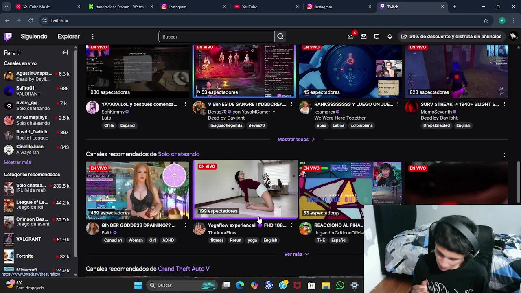Open options menu for xcamorex stream
Image resolution: width=521 pixels, height=293 pixels.
click(398, 104)
